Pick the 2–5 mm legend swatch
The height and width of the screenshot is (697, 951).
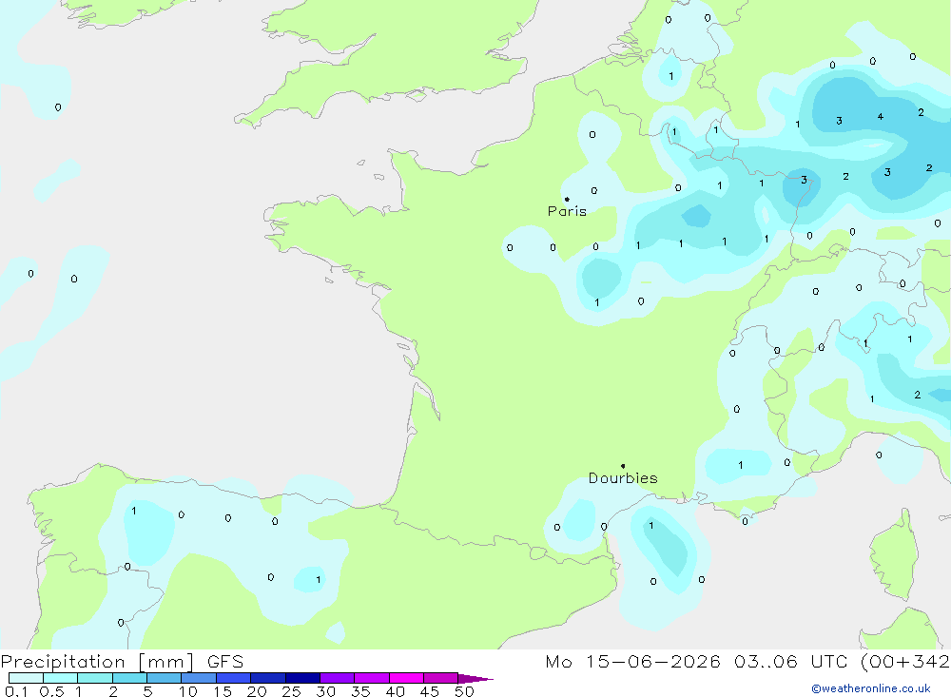pyautogui.click(x=129, y=678)
